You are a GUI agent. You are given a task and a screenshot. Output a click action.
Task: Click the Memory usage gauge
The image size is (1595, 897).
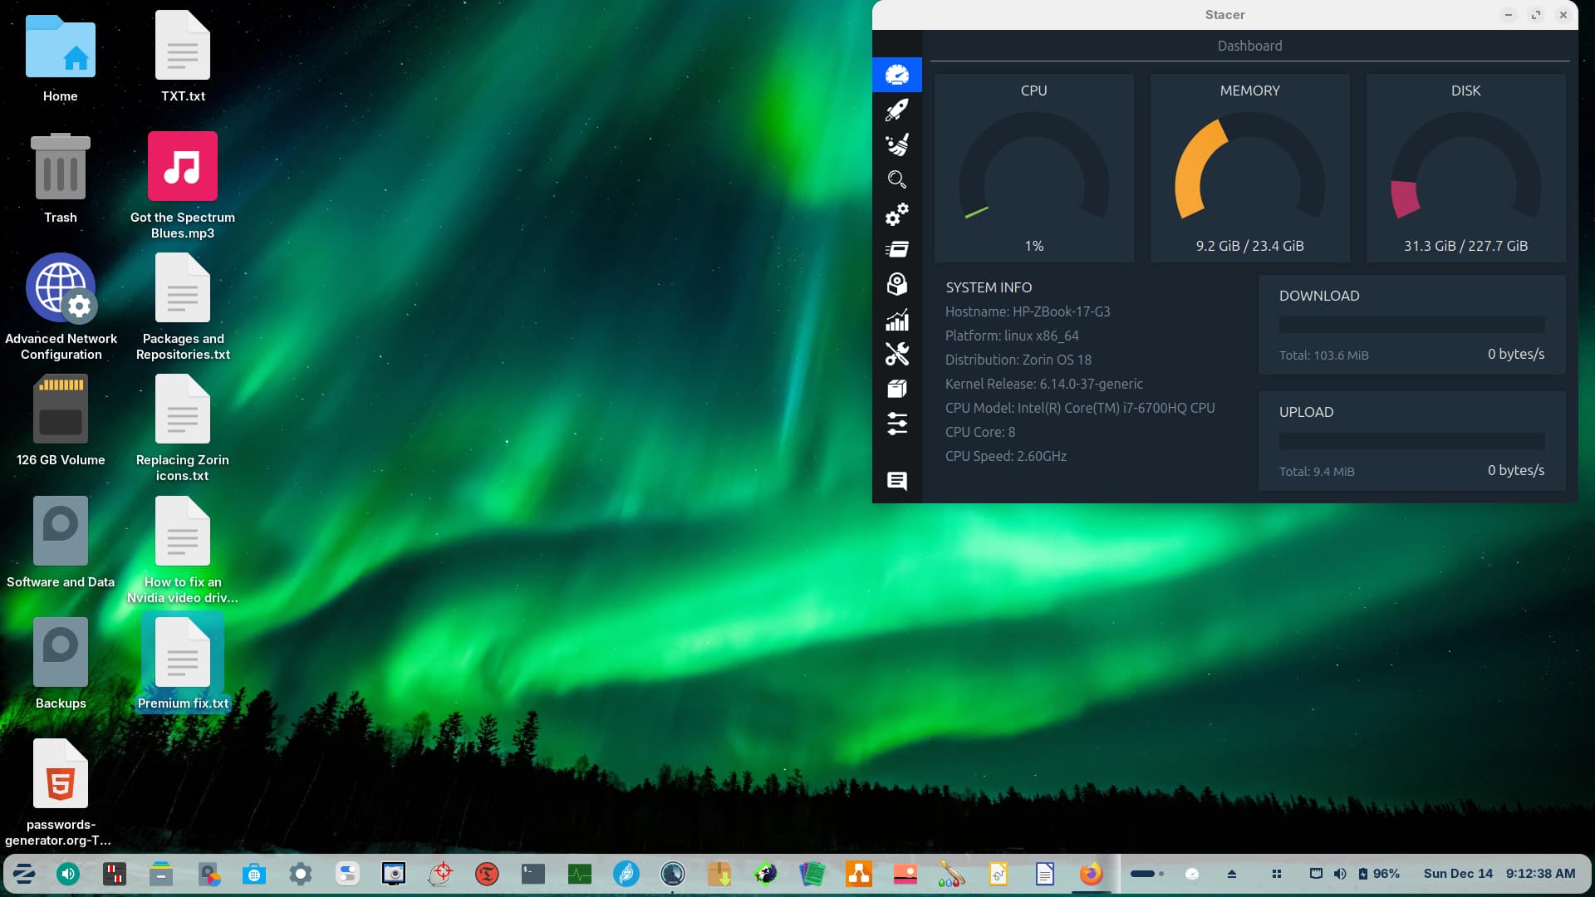pos(1249,170)
